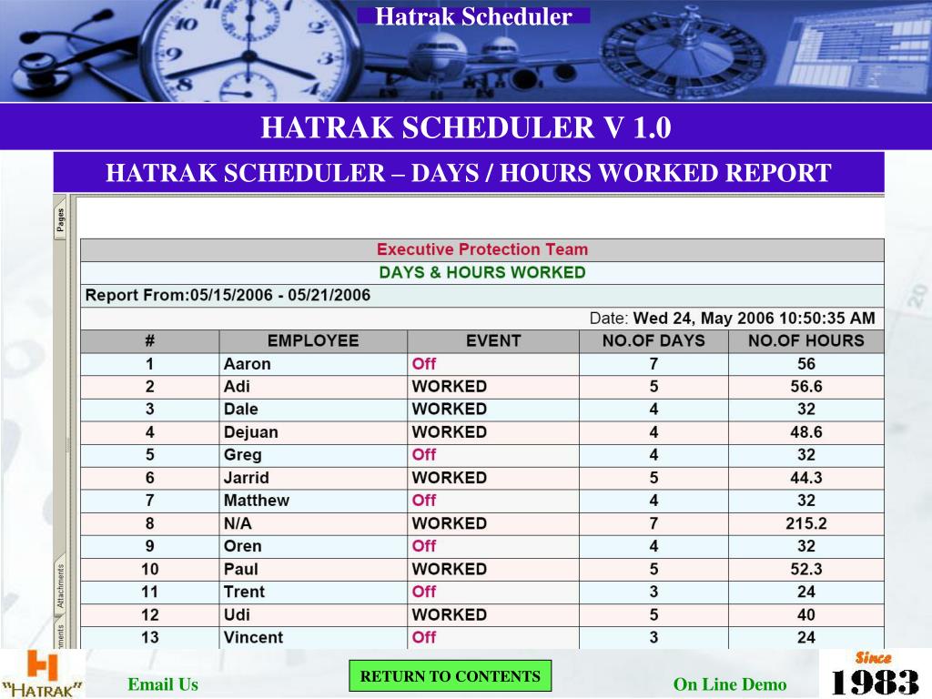Click the Hatrak logo

43,674
